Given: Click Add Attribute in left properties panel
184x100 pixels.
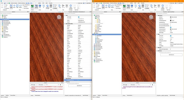Looking at the screenshot, I should (79, 86).
